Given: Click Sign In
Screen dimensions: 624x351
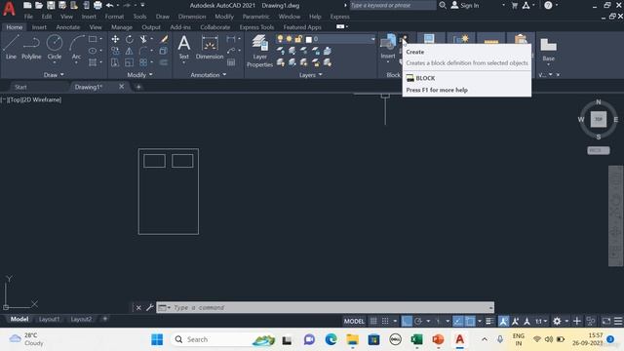Looking at the screenshot, I should (x=465, y=6).
